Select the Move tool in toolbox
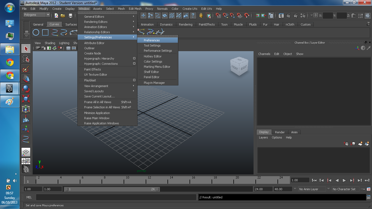This screenshot has height=209, width=372. [26, 79]
